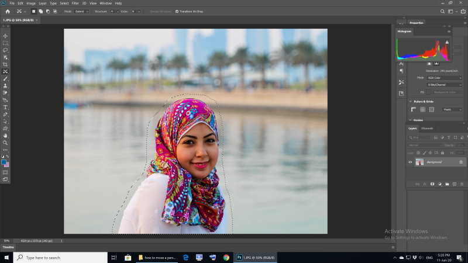
Task: Select the Object Selection tool
Action: point(5,57)
